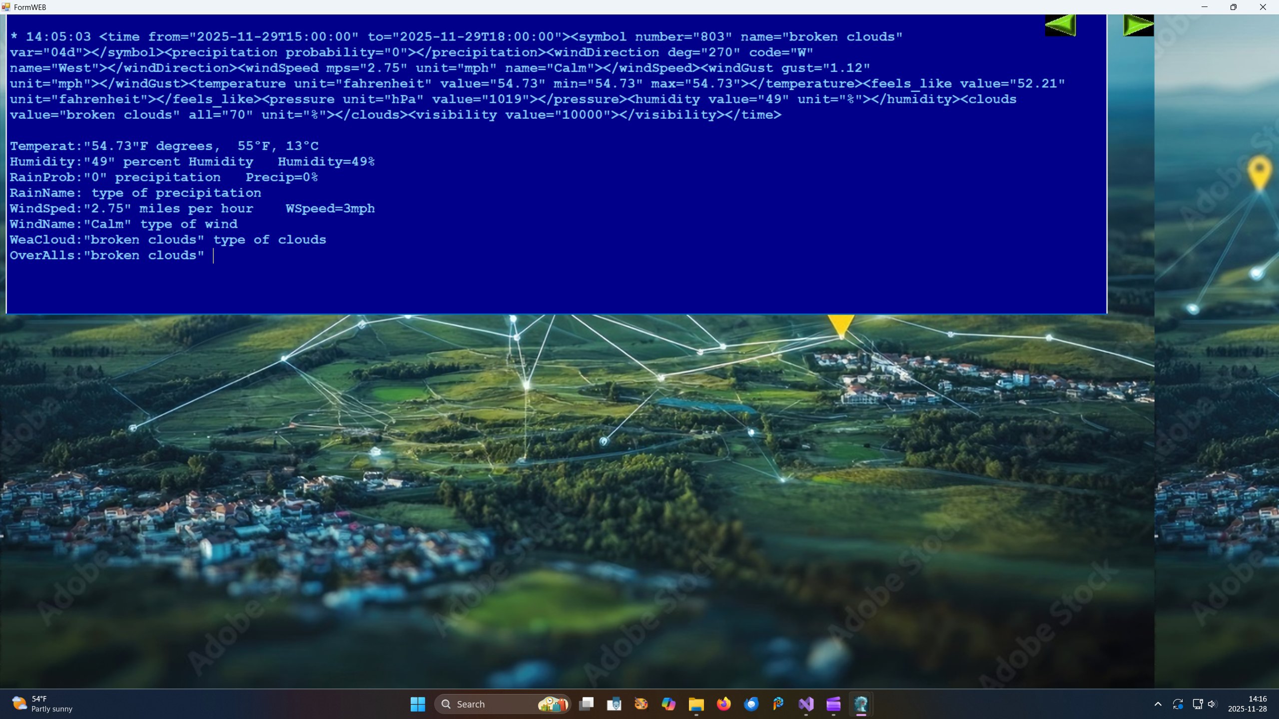The width and height of the screenshot is (1279, 719).
Task: Click the FormWEB title bar icon
Action: [6, 7]
